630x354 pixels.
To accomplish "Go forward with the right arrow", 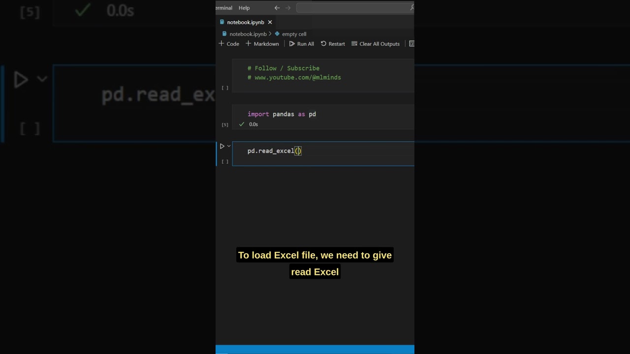I will [x=288, y=8].
